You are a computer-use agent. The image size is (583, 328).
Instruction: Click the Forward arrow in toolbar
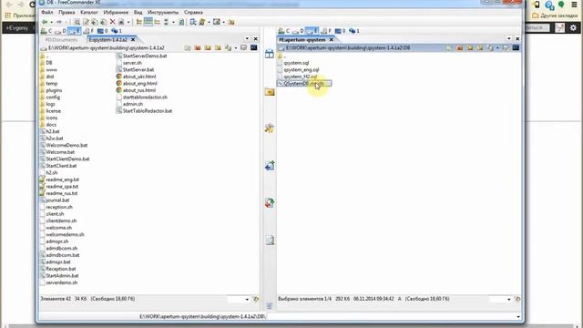[x=58, y=22]
